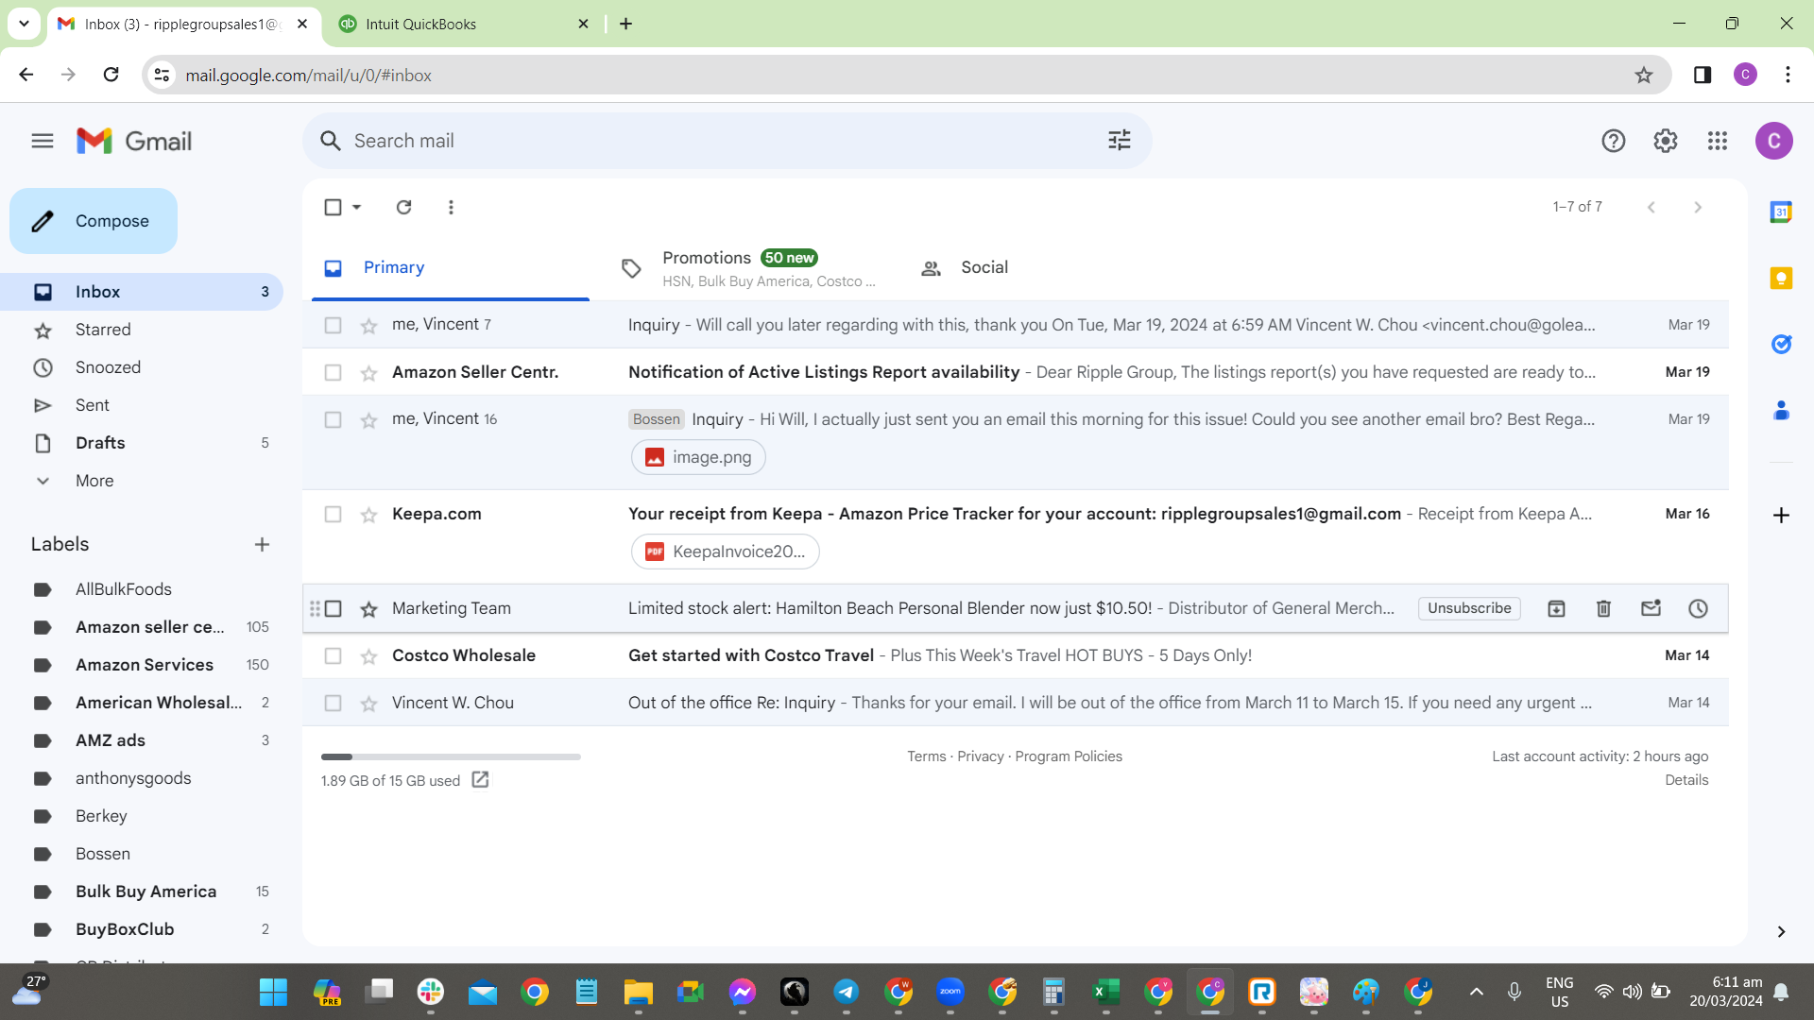Open Google Keep side panel
1814x1020 pixels.
click(1781, 279)
